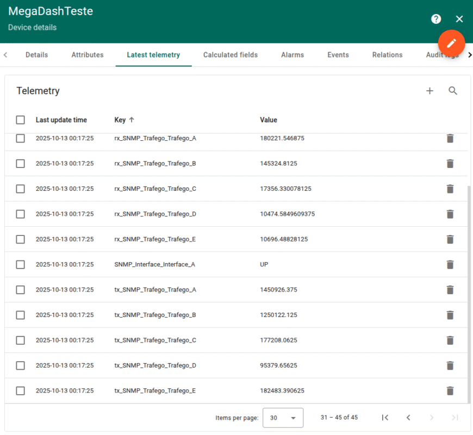Delete tx_SNMP_Trafego_Trafego_E using trash icon
The height and width of the screenshot is (435, 473).
pyautogui.click(x=450, y=390)
